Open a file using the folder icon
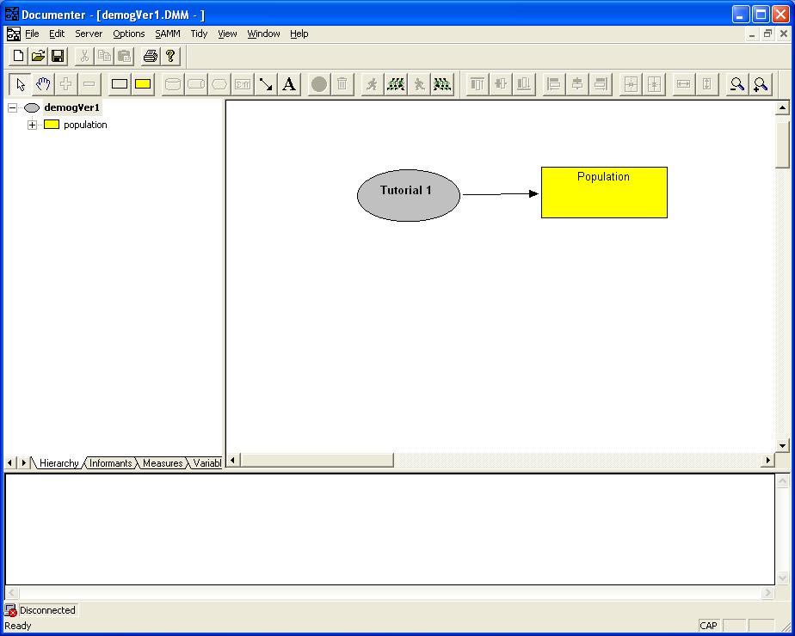795x636 pixels. pos(38,56)
